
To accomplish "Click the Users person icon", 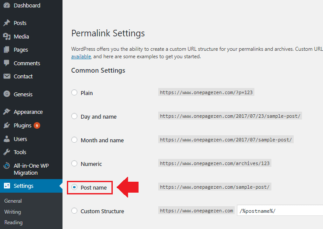I will click(7, 139).
